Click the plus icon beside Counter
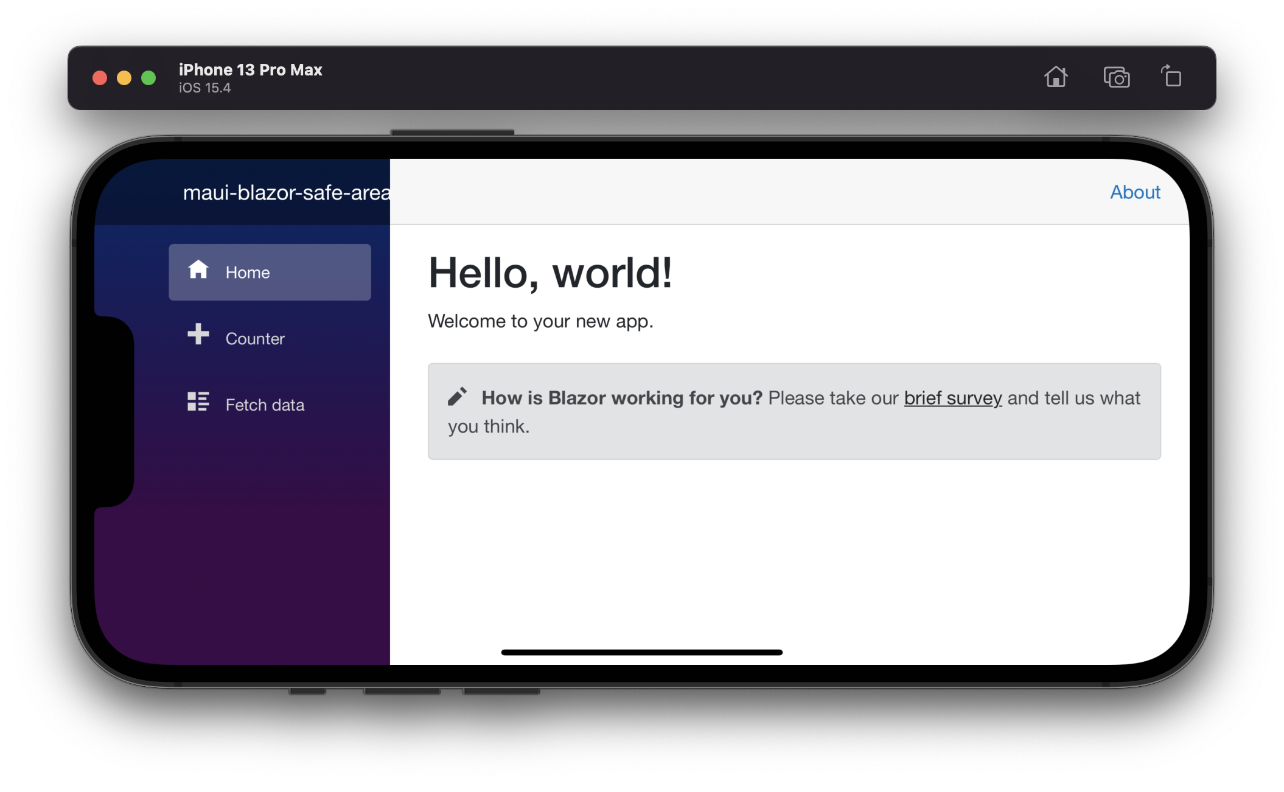1284x792 pixels. (x=198, y=334)
